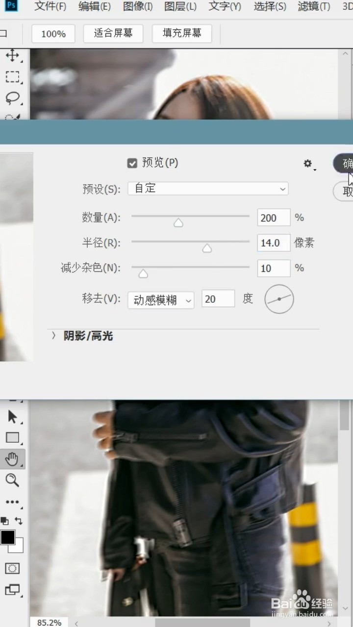Select the Hand tool

click(12, 459)
